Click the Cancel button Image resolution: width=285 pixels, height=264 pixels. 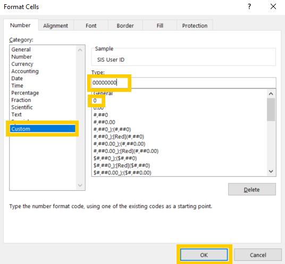point(258,255)
